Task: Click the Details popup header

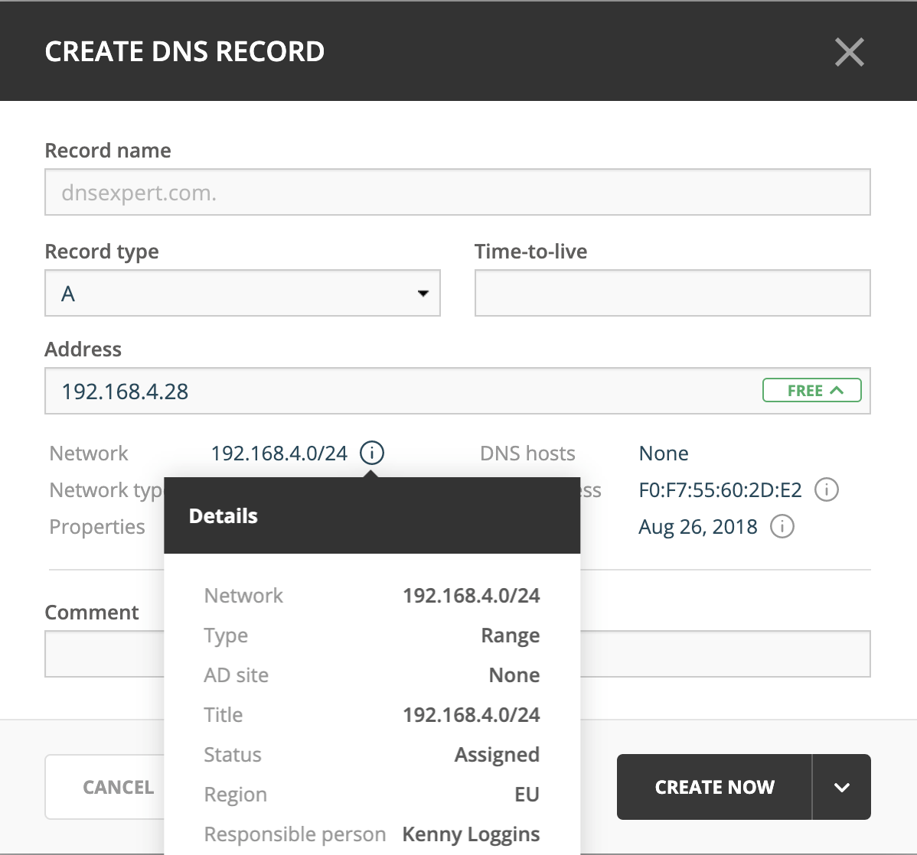Action: pyautogui.click(x=372, y=515)
